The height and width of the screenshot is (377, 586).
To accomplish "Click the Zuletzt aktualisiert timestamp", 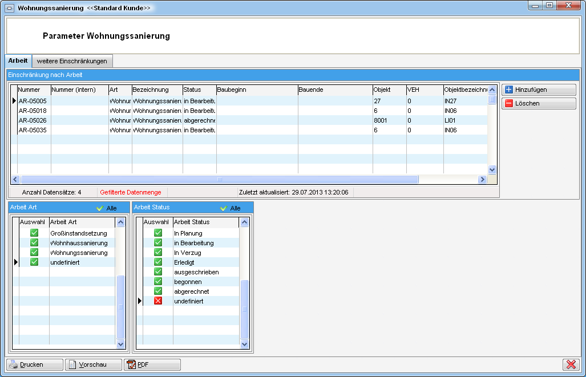I will 293,192.
